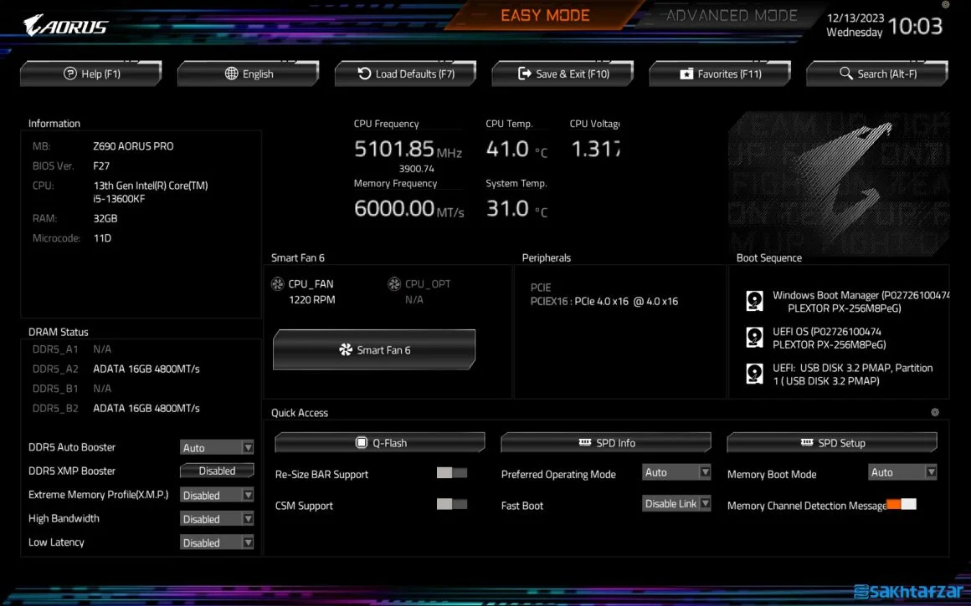Click the SPD Info memory icon
This screenshot has height=606, width=971.
584,442
